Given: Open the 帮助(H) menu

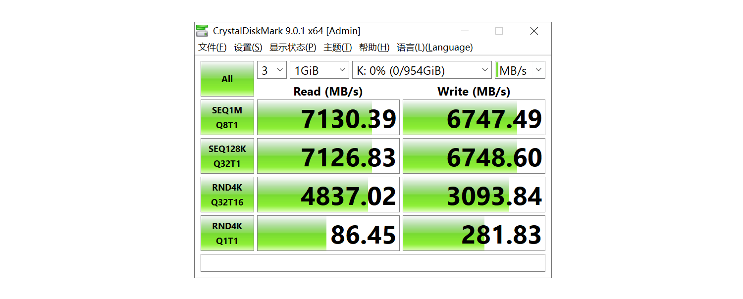Looking at the screenshot, I should (374, 48).
